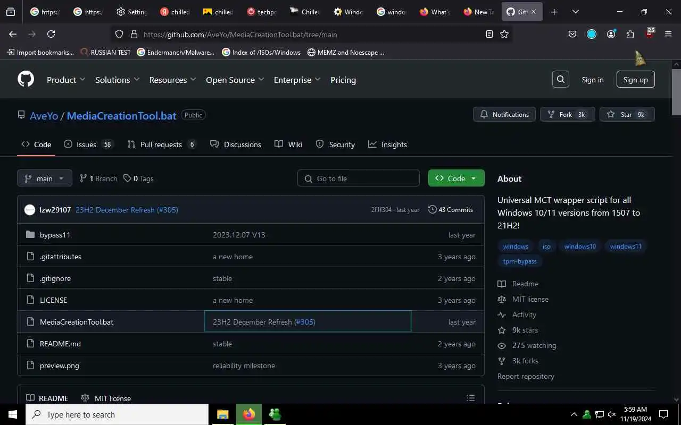The height and width of the screenshot is (425, 681).
Task: Open Firefox Pocket save icon
Action: click(x=572, y=34)
